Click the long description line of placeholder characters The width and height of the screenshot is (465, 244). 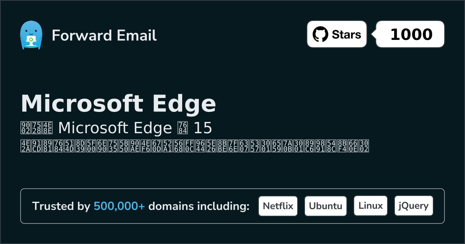click(x=195, y=146)
